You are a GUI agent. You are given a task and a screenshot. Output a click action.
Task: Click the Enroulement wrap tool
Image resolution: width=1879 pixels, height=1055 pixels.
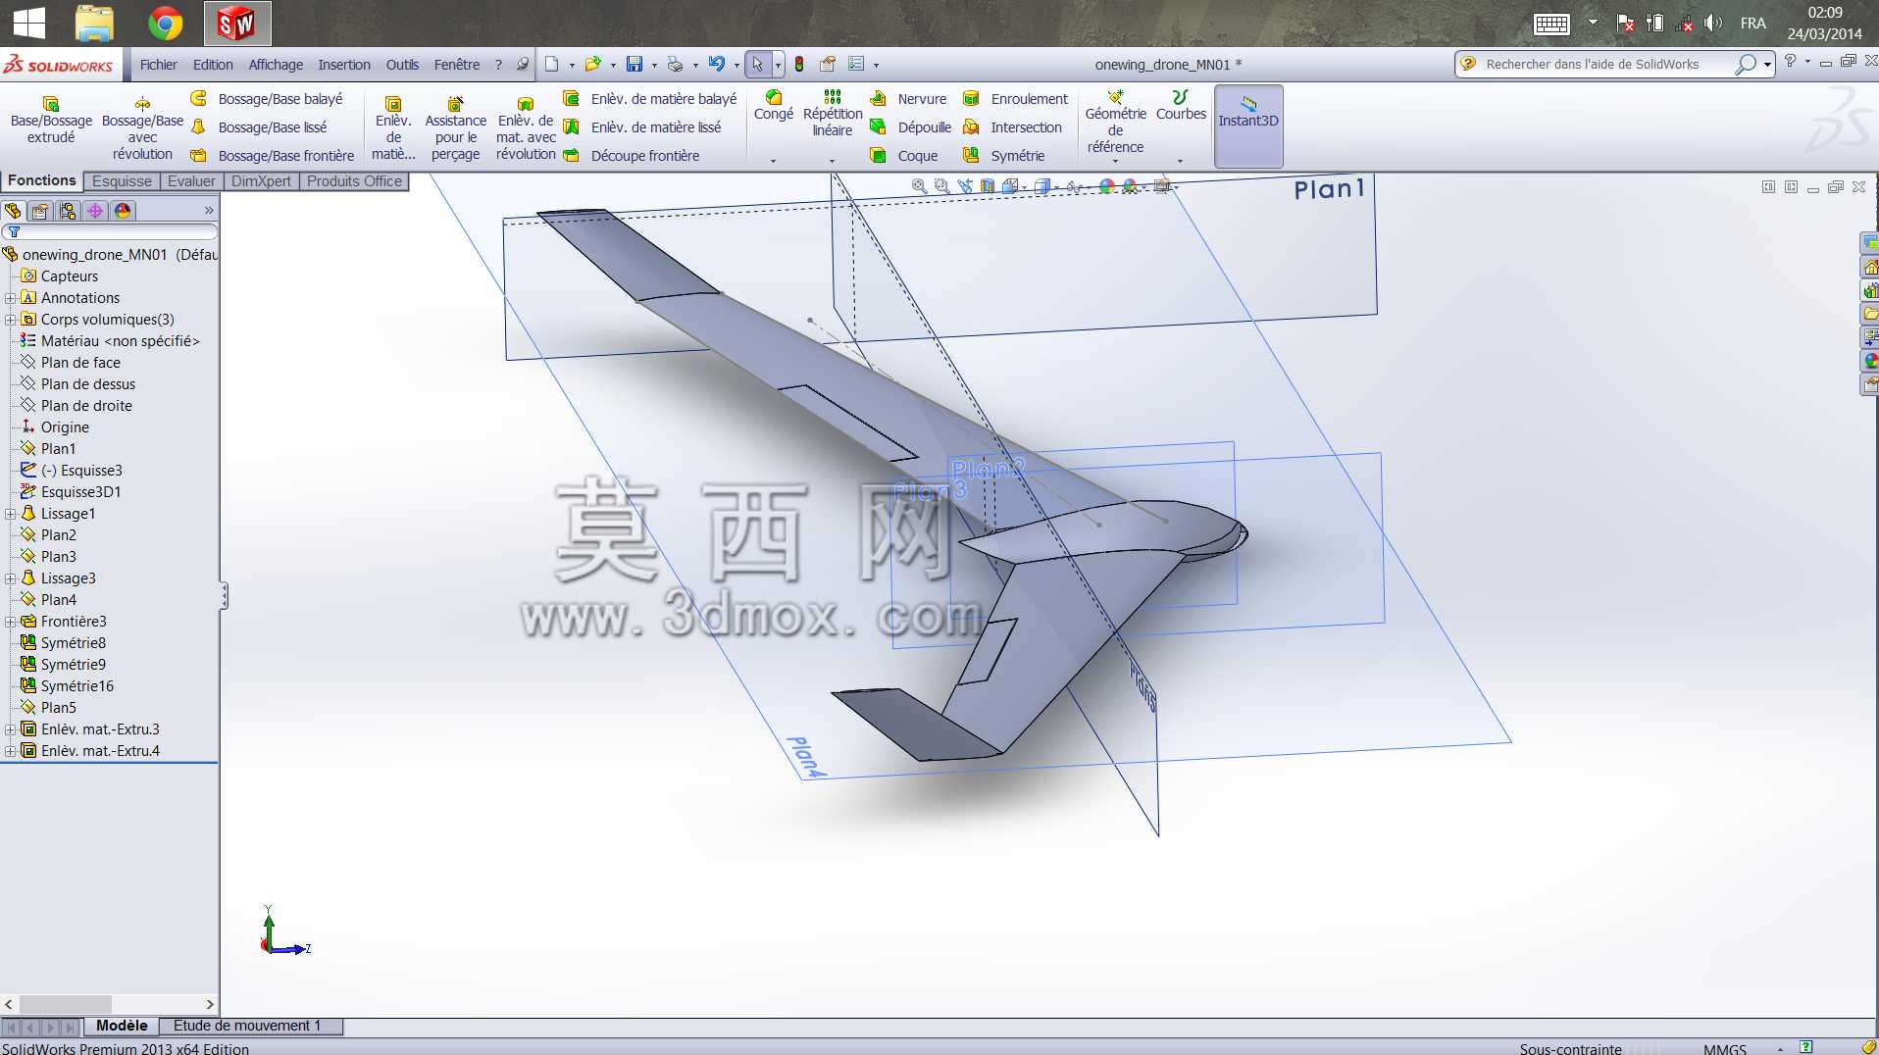(x=1015, y=99)
